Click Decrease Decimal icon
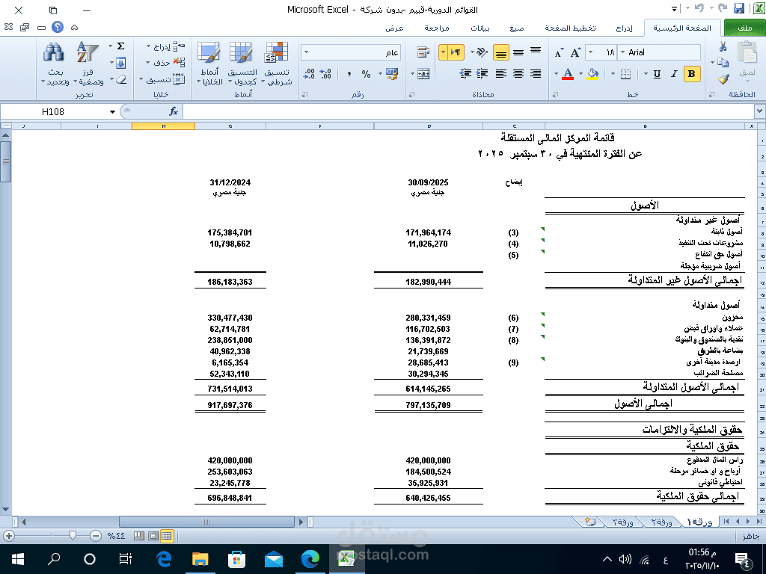This screenshot has width=766, height=574. click(x=309, y=74)
